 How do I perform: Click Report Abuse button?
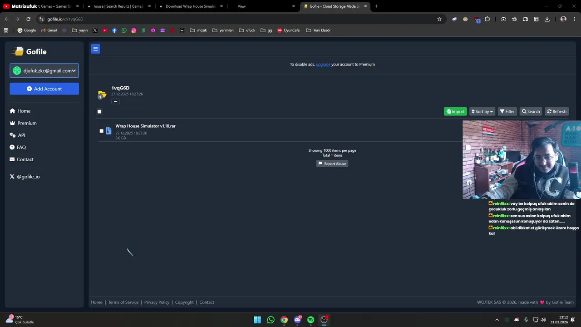(332, 163)
